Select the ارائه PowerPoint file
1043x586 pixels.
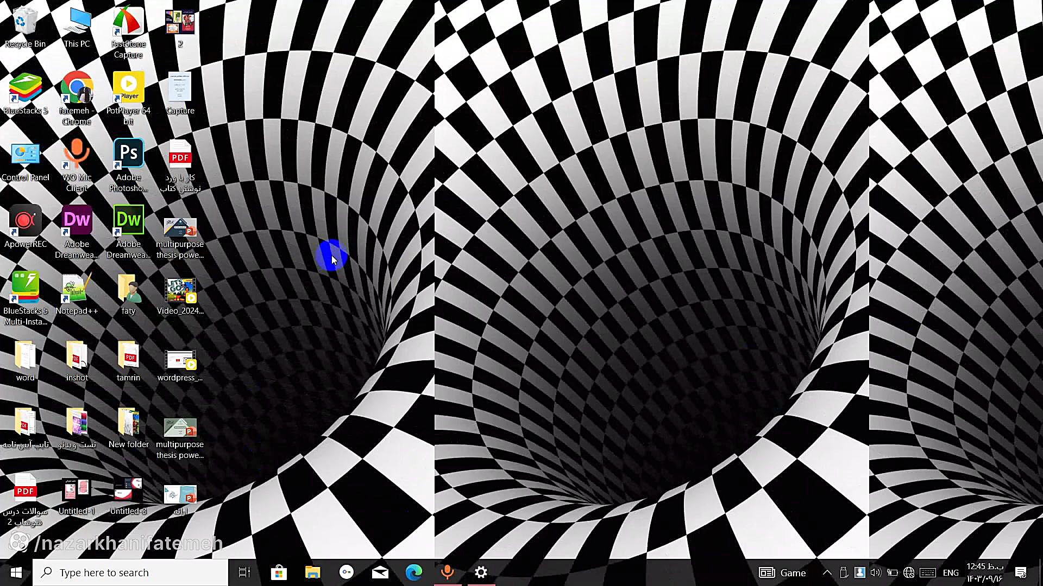(180, 499)
